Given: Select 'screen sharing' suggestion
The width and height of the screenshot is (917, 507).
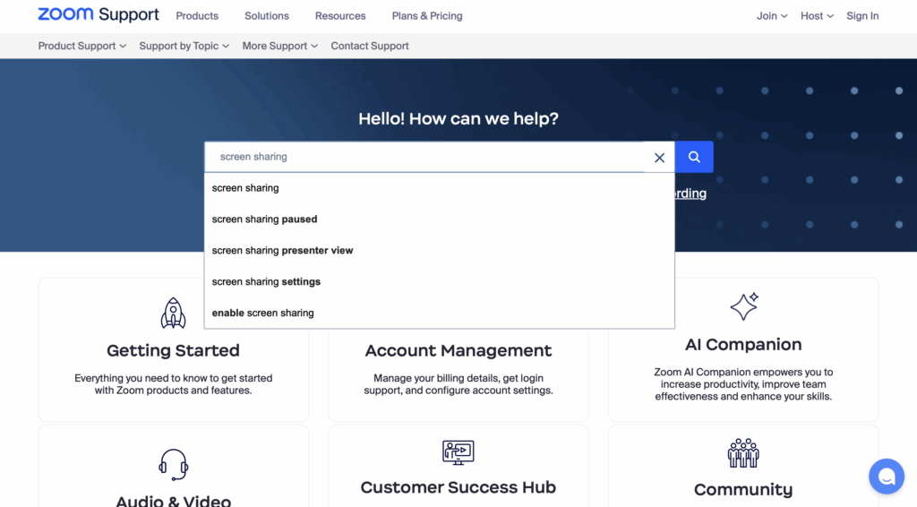Looking at the screenshot, I should click(439, 188).
